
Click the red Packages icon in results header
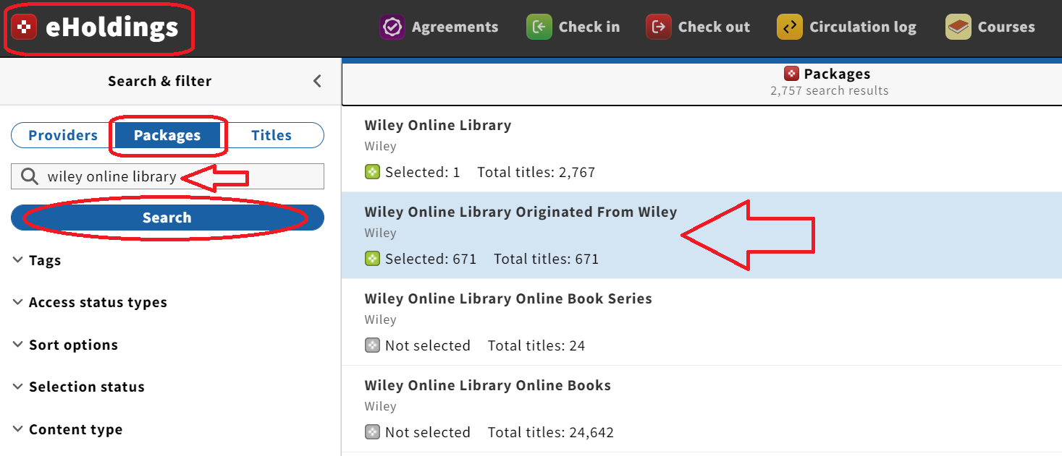coord(792,74)
